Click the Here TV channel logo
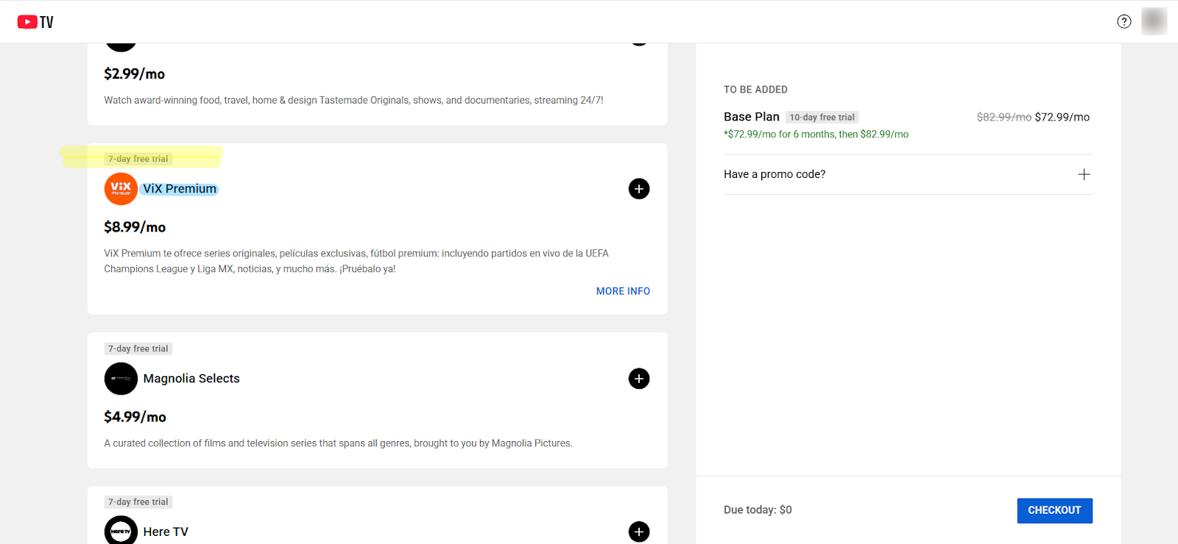The image size is (1178, 544). [x=121, y=531]
